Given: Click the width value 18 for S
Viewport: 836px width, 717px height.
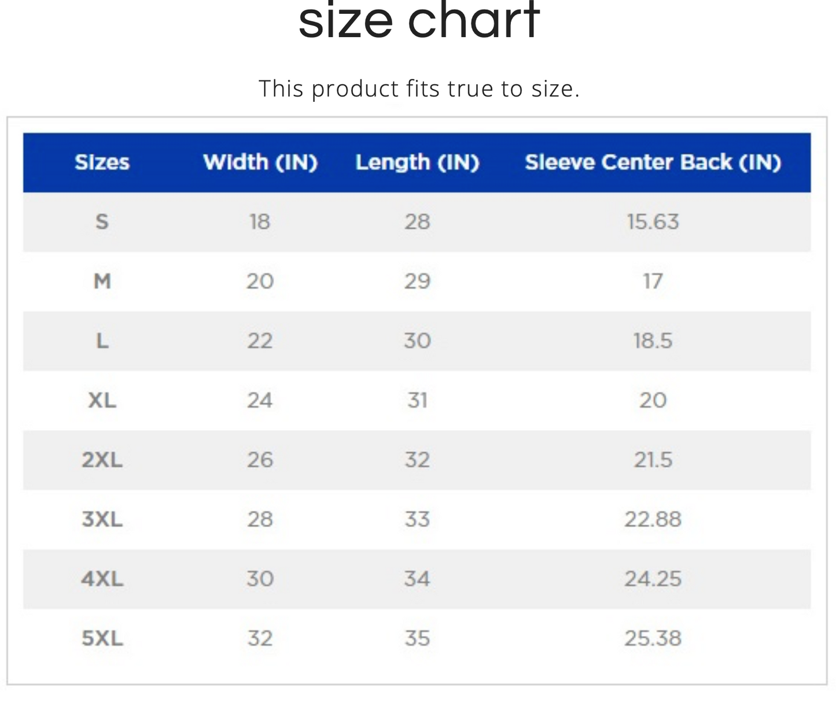Looking at the screenshot, I should click(260, 222).
